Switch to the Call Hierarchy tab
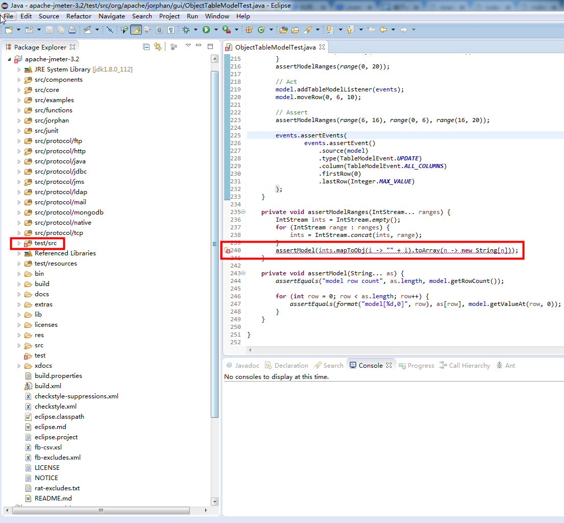The image size is (564, 523). point(464,365)
